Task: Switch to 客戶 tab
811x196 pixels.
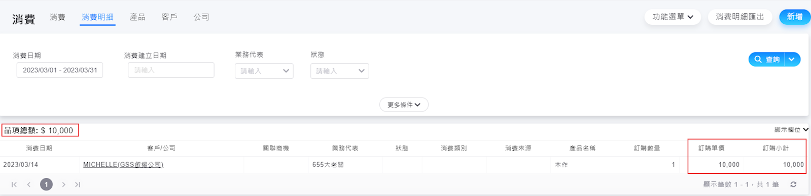Action: pos(169,17)
